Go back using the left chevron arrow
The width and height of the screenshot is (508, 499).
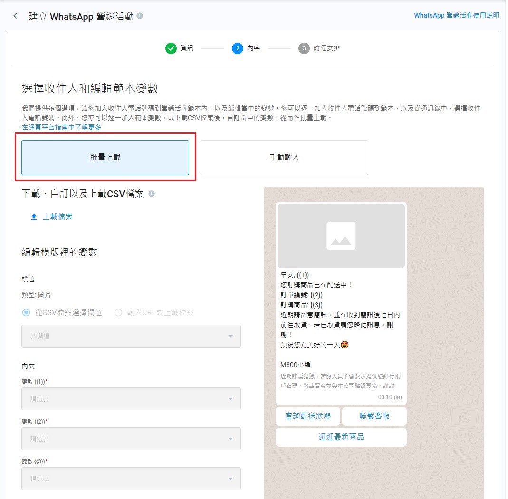click(x=15, y=16)
